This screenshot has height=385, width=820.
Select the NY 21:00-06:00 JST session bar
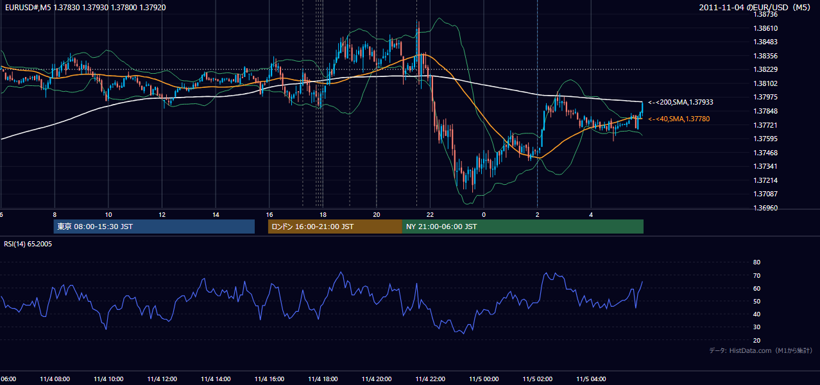pos(523,227)
